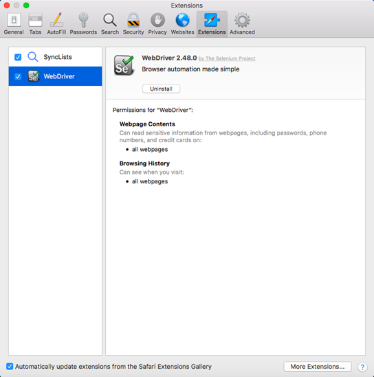Open the General preferences pane
This screenshot has height=377, width=374.
point(14,24)
